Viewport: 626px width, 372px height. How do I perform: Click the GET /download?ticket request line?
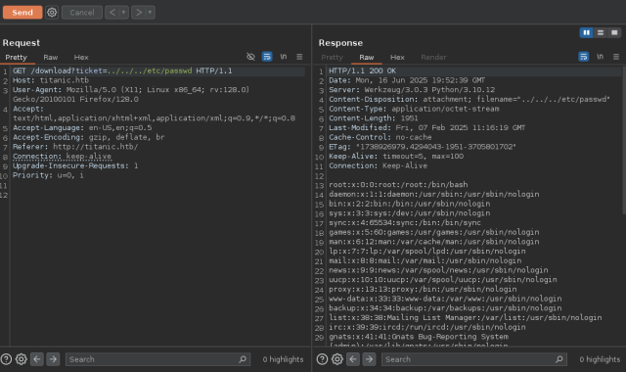click(x=122, y=70)
